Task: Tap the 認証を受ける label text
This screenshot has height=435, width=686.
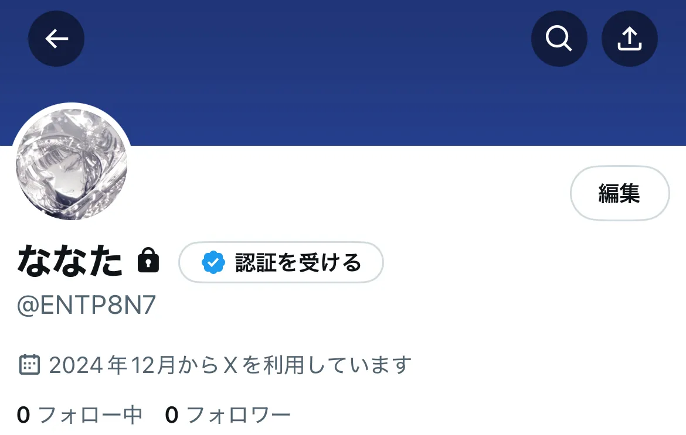Action: pyautogui.click(x=298, y=262)
